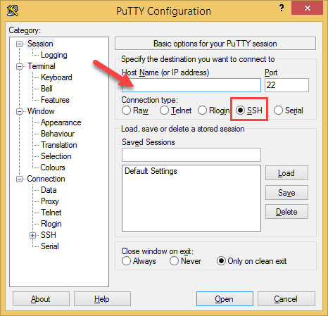This screenshot has width=328, height=316.
Task: Open the Serial category in tree
Action: point(50,246)
